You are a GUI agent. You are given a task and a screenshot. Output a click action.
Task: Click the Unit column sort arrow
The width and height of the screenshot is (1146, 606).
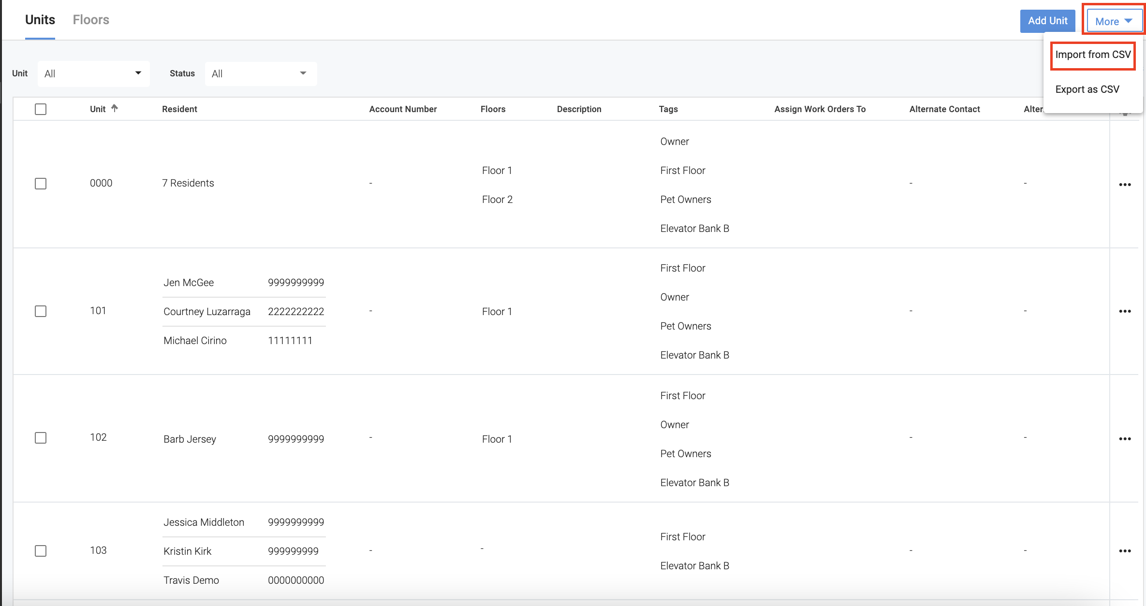115,108
